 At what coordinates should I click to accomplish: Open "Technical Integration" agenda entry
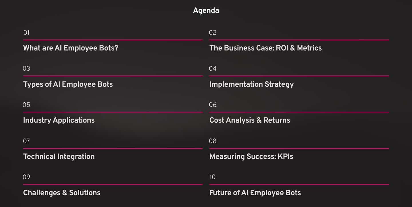point(59,157)
